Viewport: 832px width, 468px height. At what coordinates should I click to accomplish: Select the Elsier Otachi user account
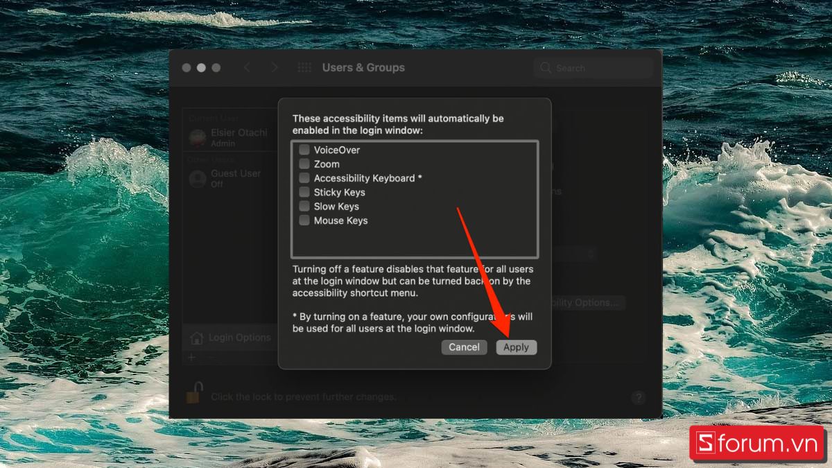pyautogui.click(x=229, y=137)
